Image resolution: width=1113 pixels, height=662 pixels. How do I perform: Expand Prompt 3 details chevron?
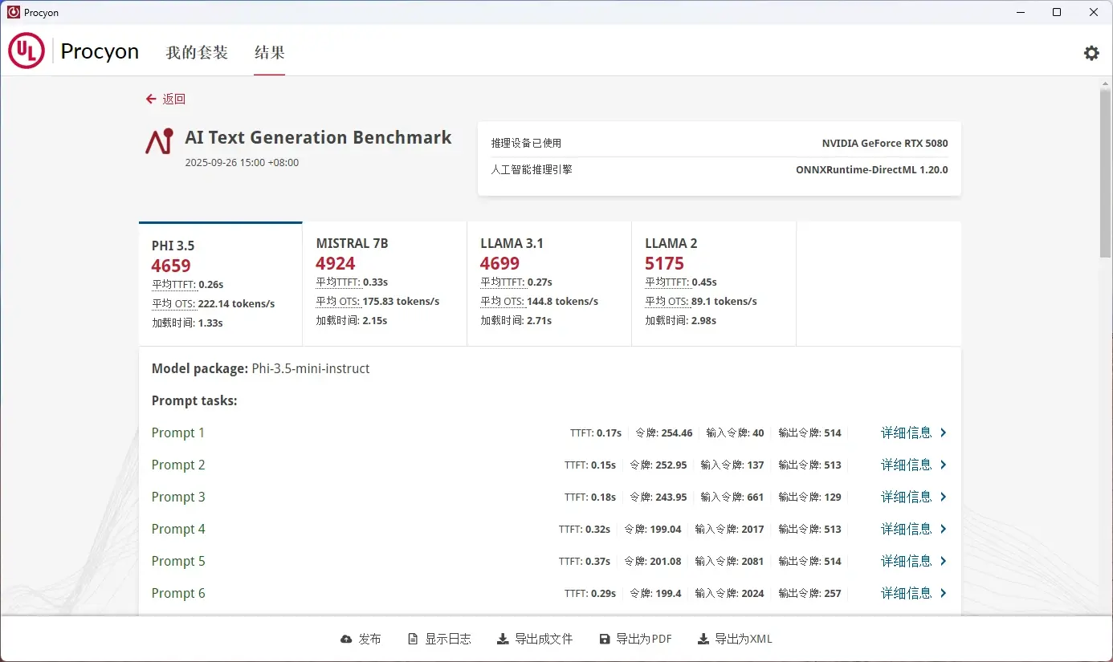pos(944,497)
